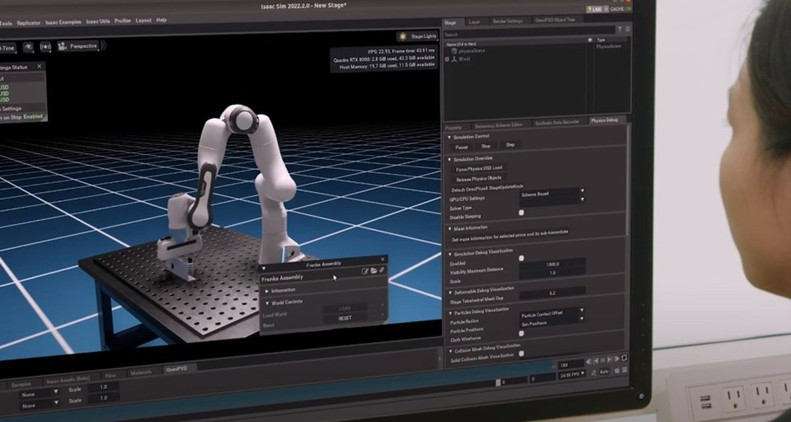Click the timeline pause playback icon
Screen dimensions: 791x422
602,360
